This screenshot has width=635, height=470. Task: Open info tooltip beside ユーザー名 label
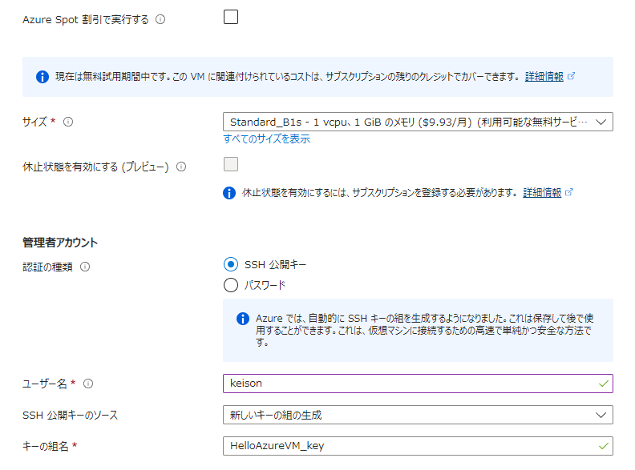coord(88,384)
